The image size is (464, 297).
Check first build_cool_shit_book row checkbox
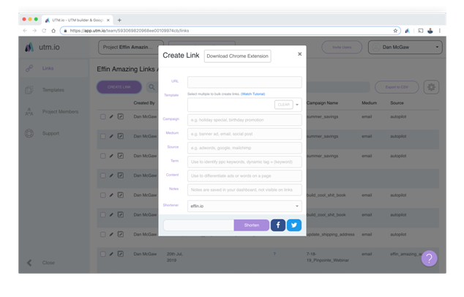(102, 195)
